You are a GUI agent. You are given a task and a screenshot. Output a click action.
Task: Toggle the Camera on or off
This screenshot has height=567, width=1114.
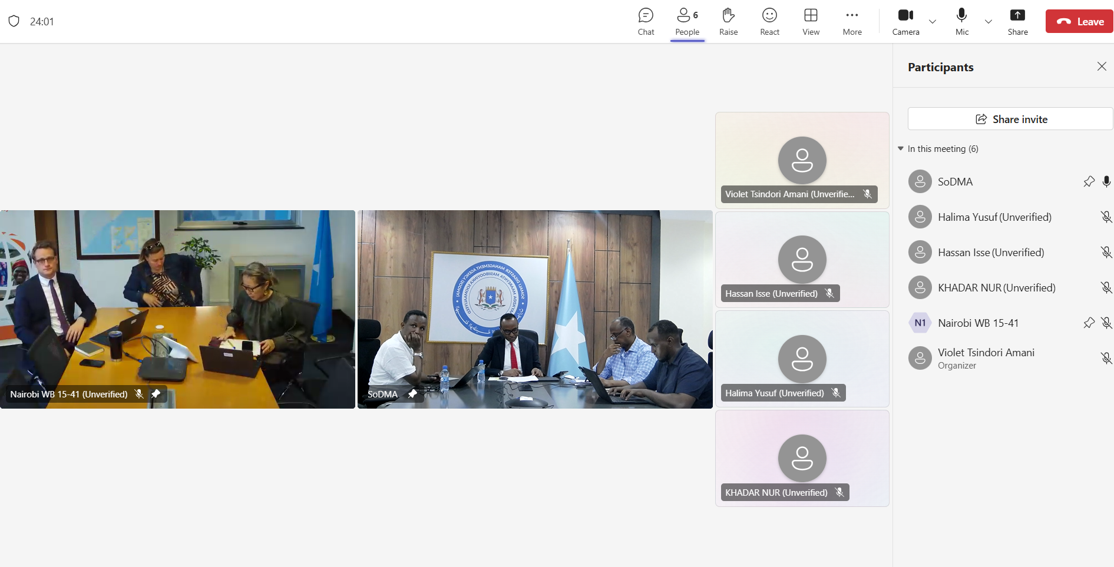click(x=905, y=22)
